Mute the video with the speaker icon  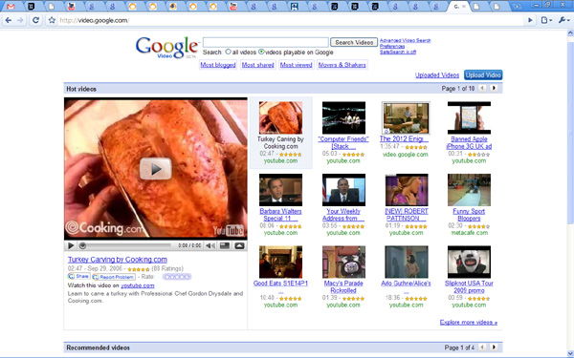pos(210,246)
